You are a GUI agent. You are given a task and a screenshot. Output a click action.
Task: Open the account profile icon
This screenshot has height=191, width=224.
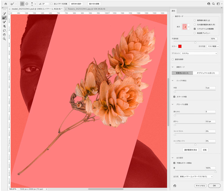click(209, 4)
